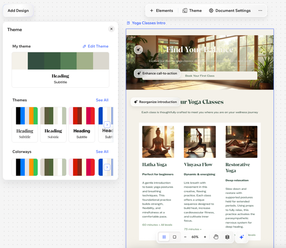The height and width of the screenshot is (248, 286).
Task: Open the more options ellipsis menu
Action: pos(260,10)
